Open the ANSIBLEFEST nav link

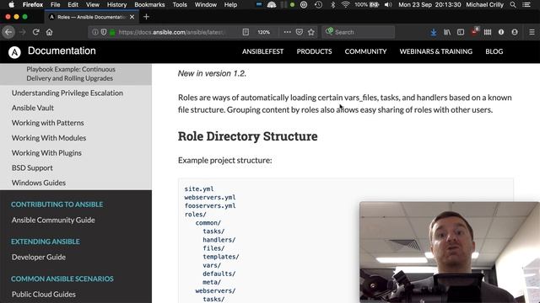262,51
